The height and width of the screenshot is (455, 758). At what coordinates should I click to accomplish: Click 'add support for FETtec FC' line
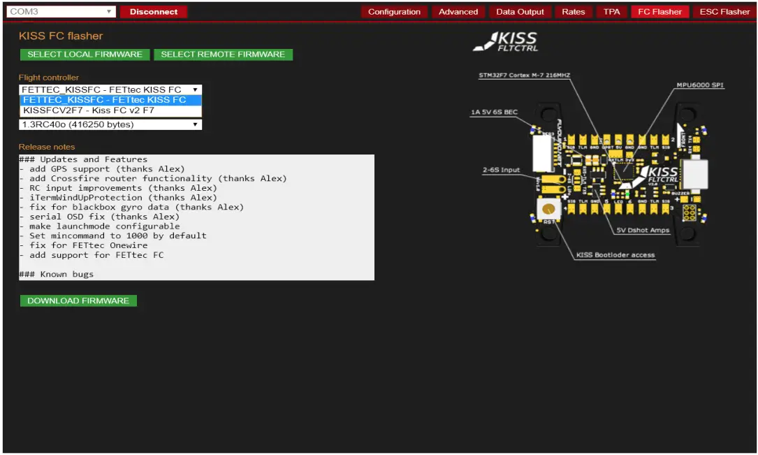click(92, 255)
